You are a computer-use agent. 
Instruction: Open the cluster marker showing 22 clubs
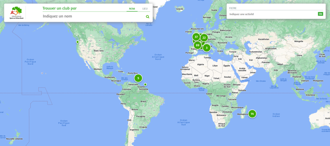204,38
